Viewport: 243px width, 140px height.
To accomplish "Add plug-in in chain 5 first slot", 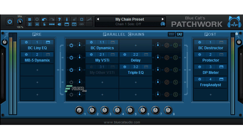I will point(102,95).
